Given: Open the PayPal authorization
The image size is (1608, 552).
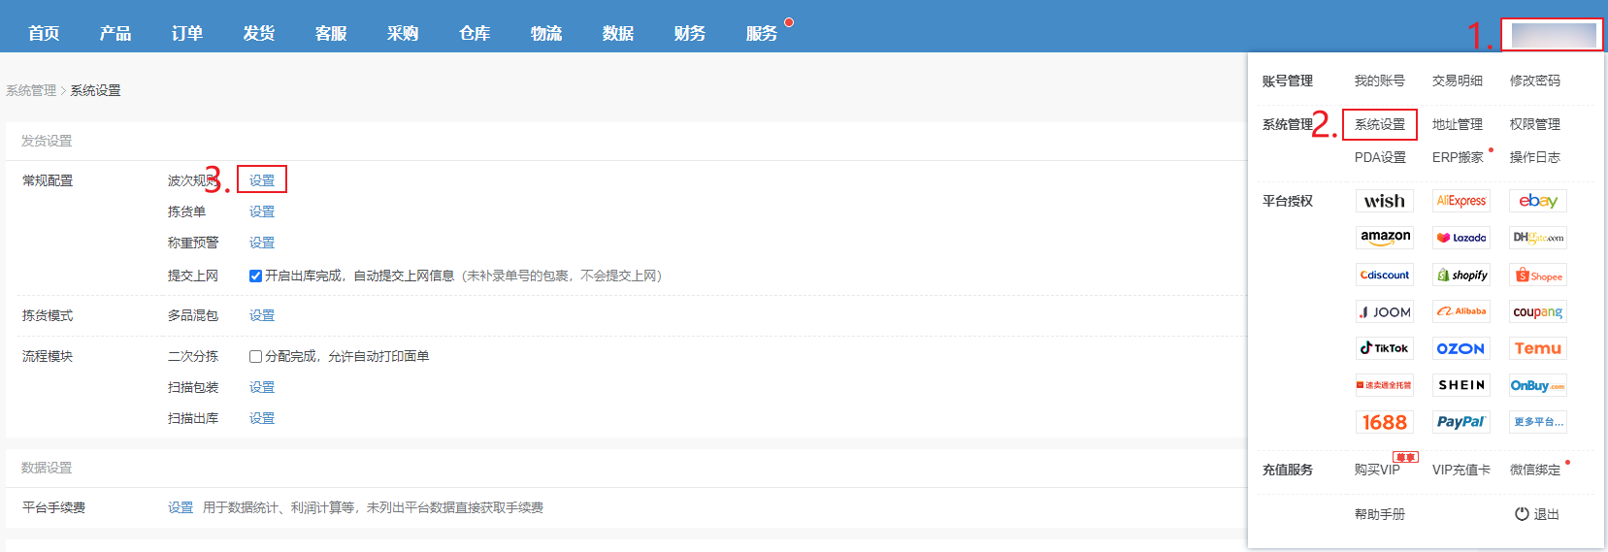Looking at the screenshot, I should coord(1461,422).
